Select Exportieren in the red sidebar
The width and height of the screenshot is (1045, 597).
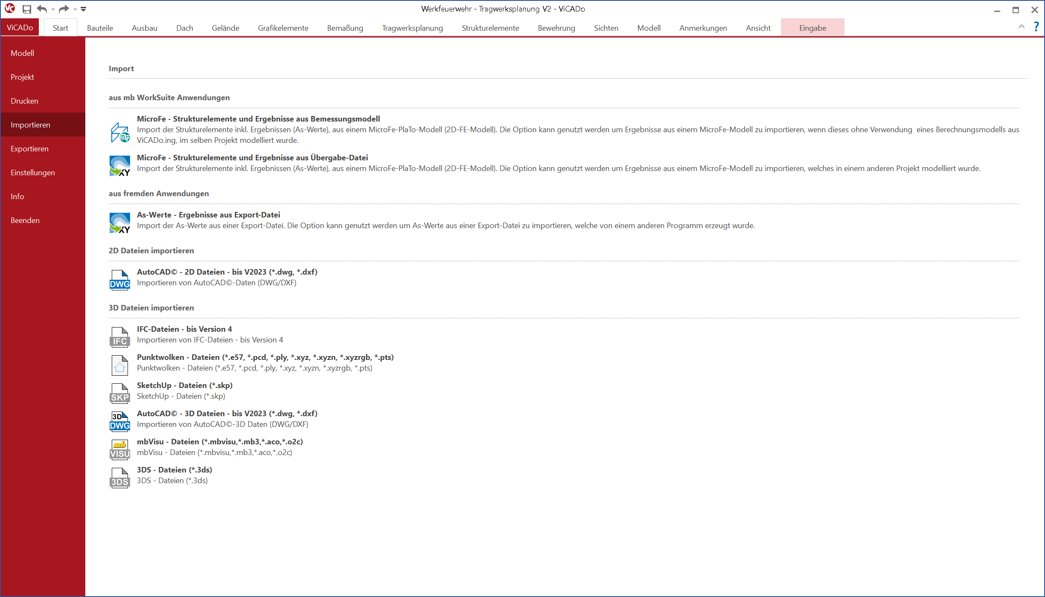pos(43,148)
